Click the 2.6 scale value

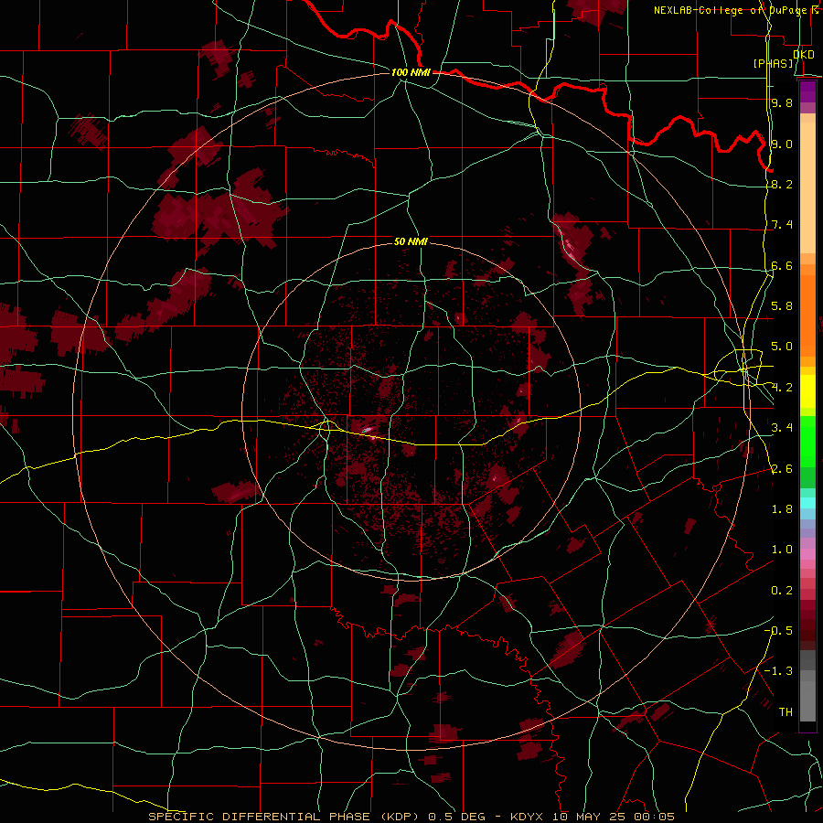[x=782, y=469]
